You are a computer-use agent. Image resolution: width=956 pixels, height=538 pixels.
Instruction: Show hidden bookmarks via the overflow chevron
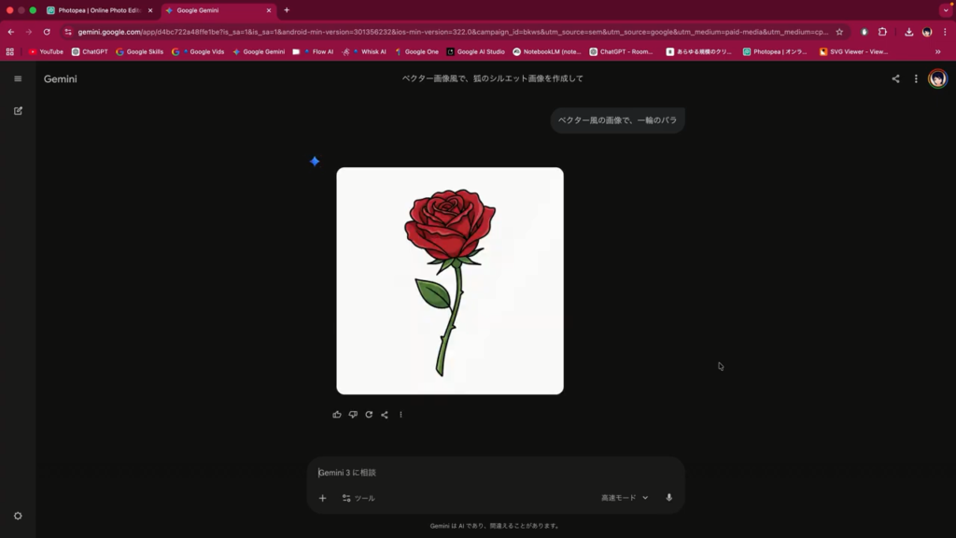point(937,52)
